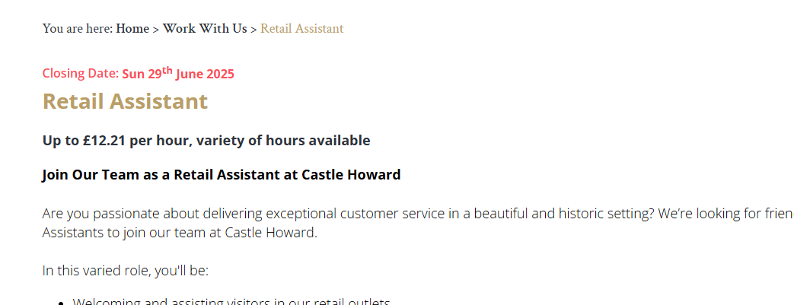
Task: Click the superscript 'th' in the closing date
Action: click(x=167, y=70)
